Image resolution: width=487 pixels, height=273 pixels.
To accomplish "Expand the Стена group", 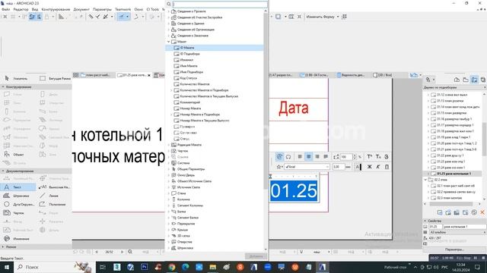I will click(169, 193).
